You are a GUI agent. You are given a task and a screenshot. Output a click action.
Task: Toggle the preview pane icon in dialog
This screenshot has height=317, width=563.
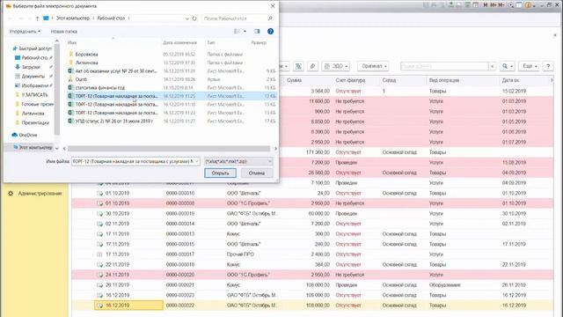(257, 32)
